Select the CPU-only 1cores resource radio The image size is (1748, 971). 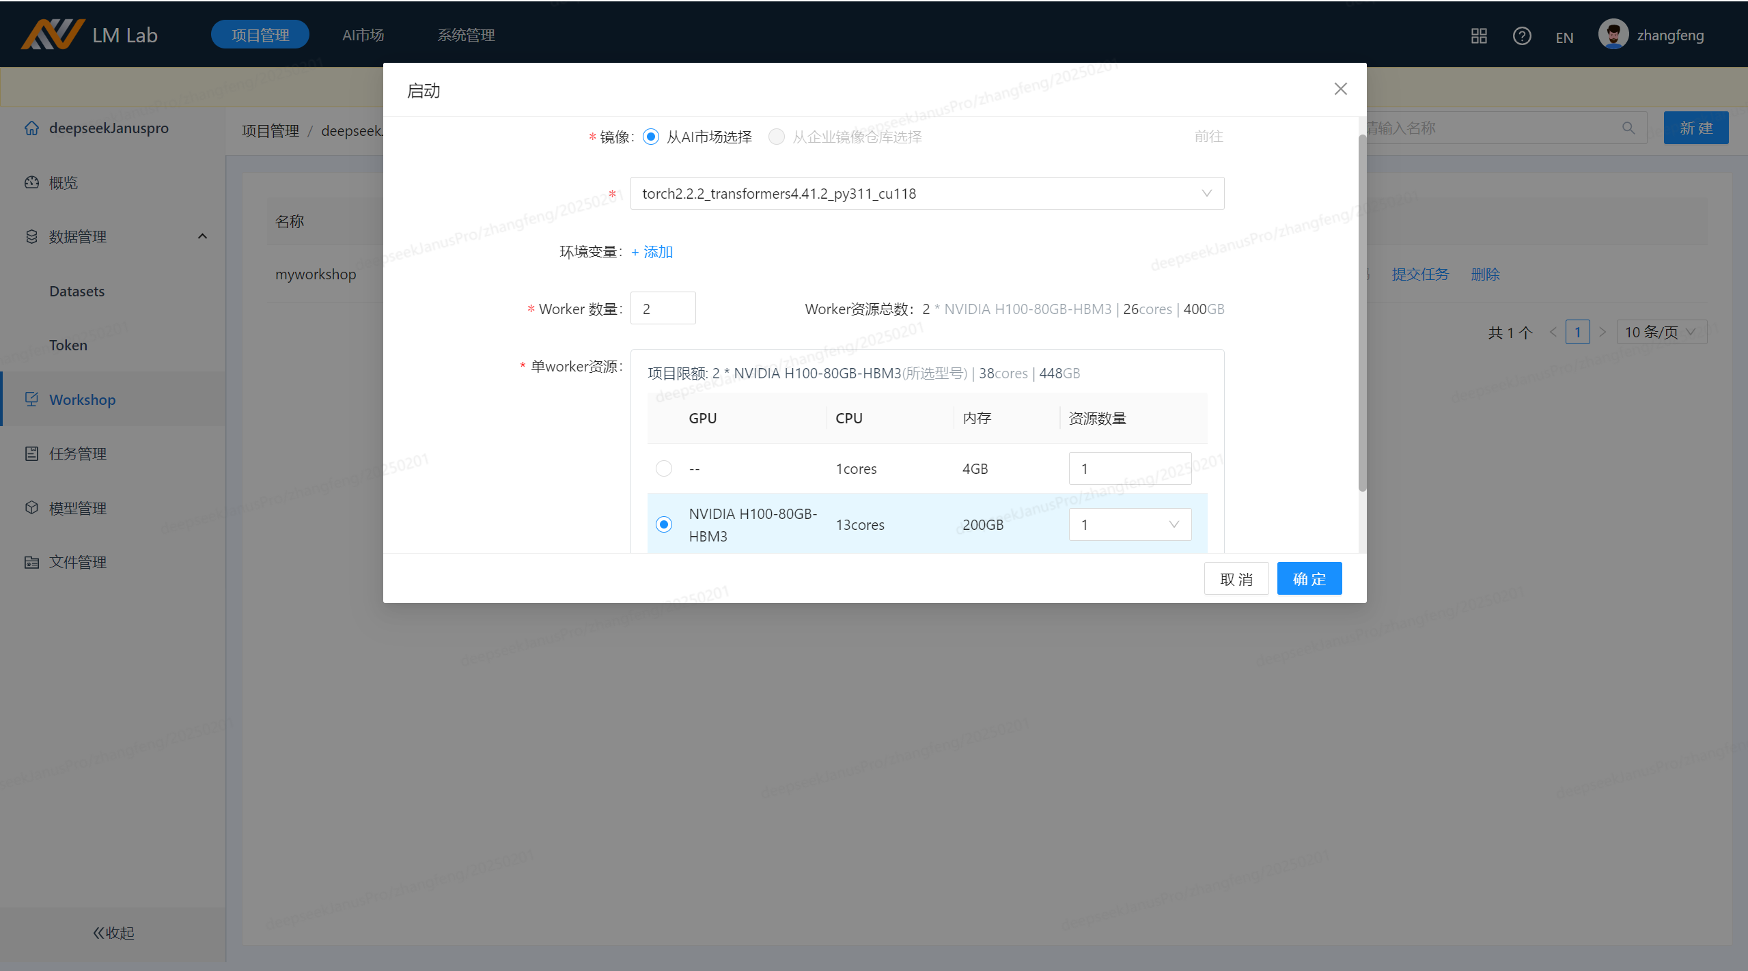pos(663,468)
